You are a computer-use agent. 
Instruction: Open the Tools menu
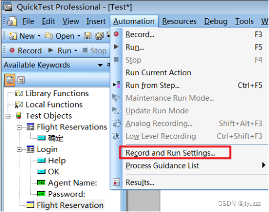(x=244, y=21)
